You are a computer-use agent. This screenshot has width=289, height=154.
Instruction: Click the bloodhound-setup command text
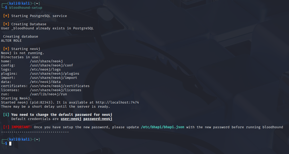pyautogui.click(x=26, y=7)
